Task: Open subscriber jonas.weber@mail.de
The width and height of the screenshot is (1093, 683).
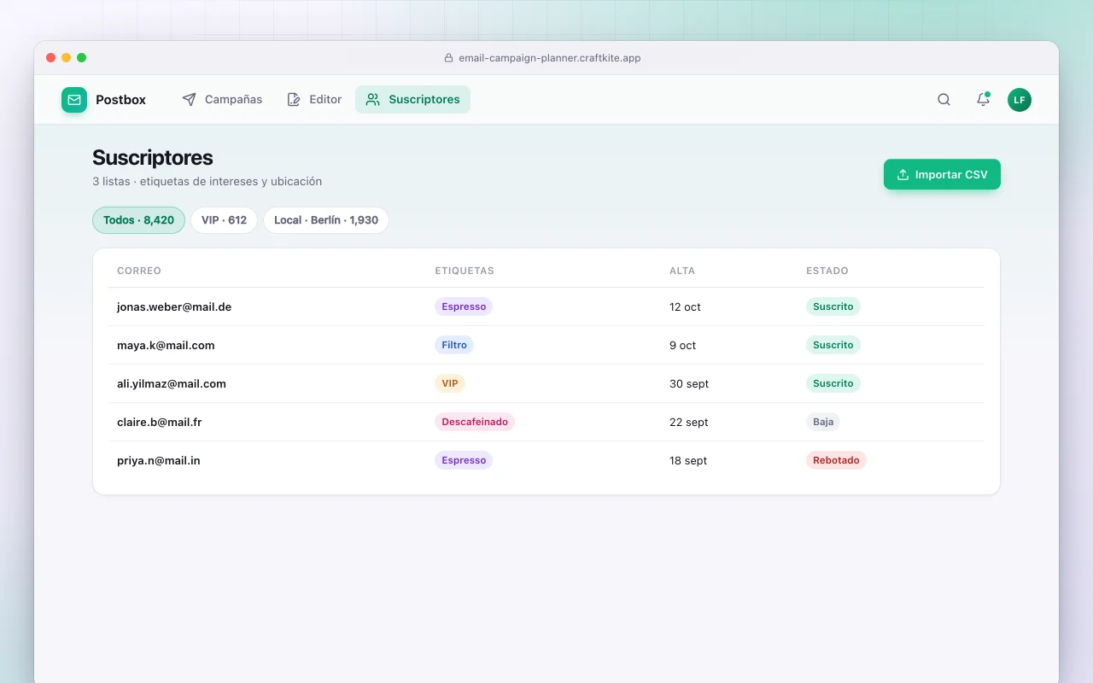Action: [174, 306]
